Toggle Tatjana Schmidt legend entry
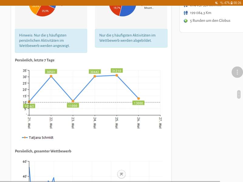The height and width of the screenshot is (182, 243). pos(38,137)
